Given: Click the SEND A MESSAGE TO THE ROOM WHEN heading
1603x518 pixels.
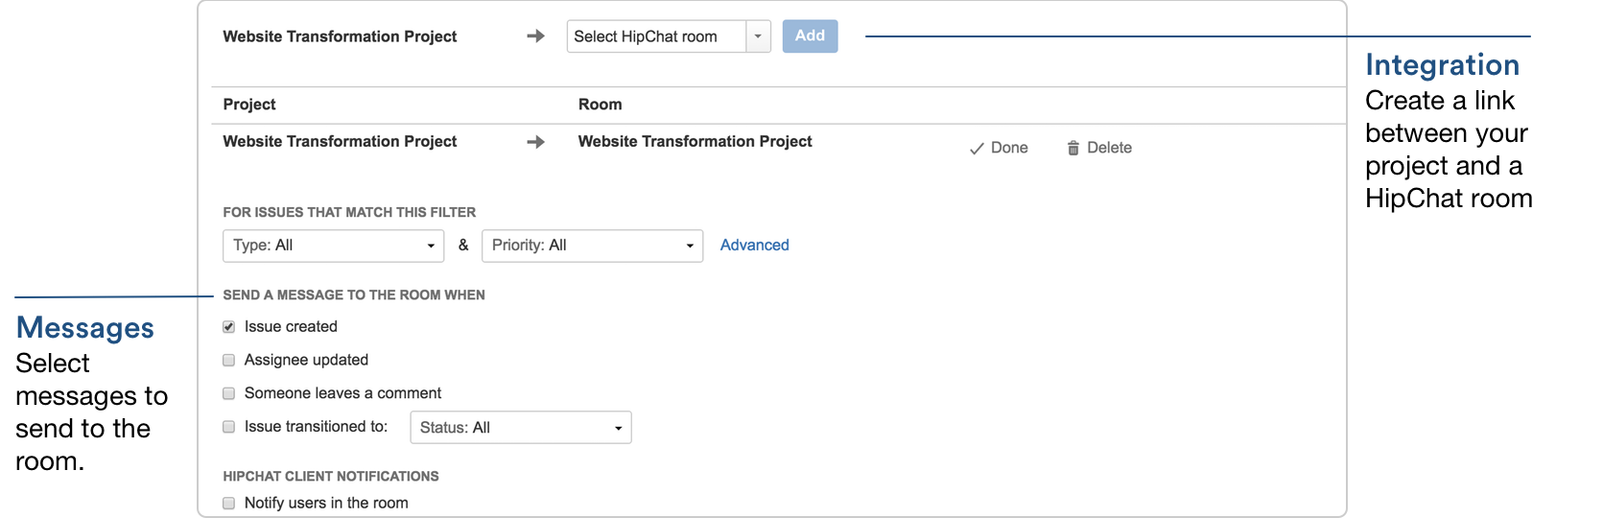Looking at the screenshot, I should (x=354, y=295).
